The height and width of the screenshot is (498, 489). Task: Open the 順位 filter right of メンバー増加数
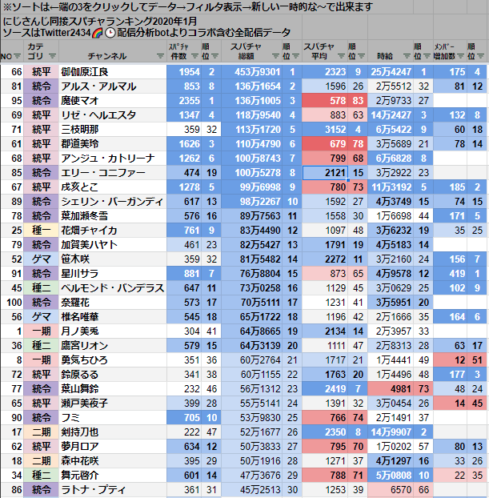480,56
